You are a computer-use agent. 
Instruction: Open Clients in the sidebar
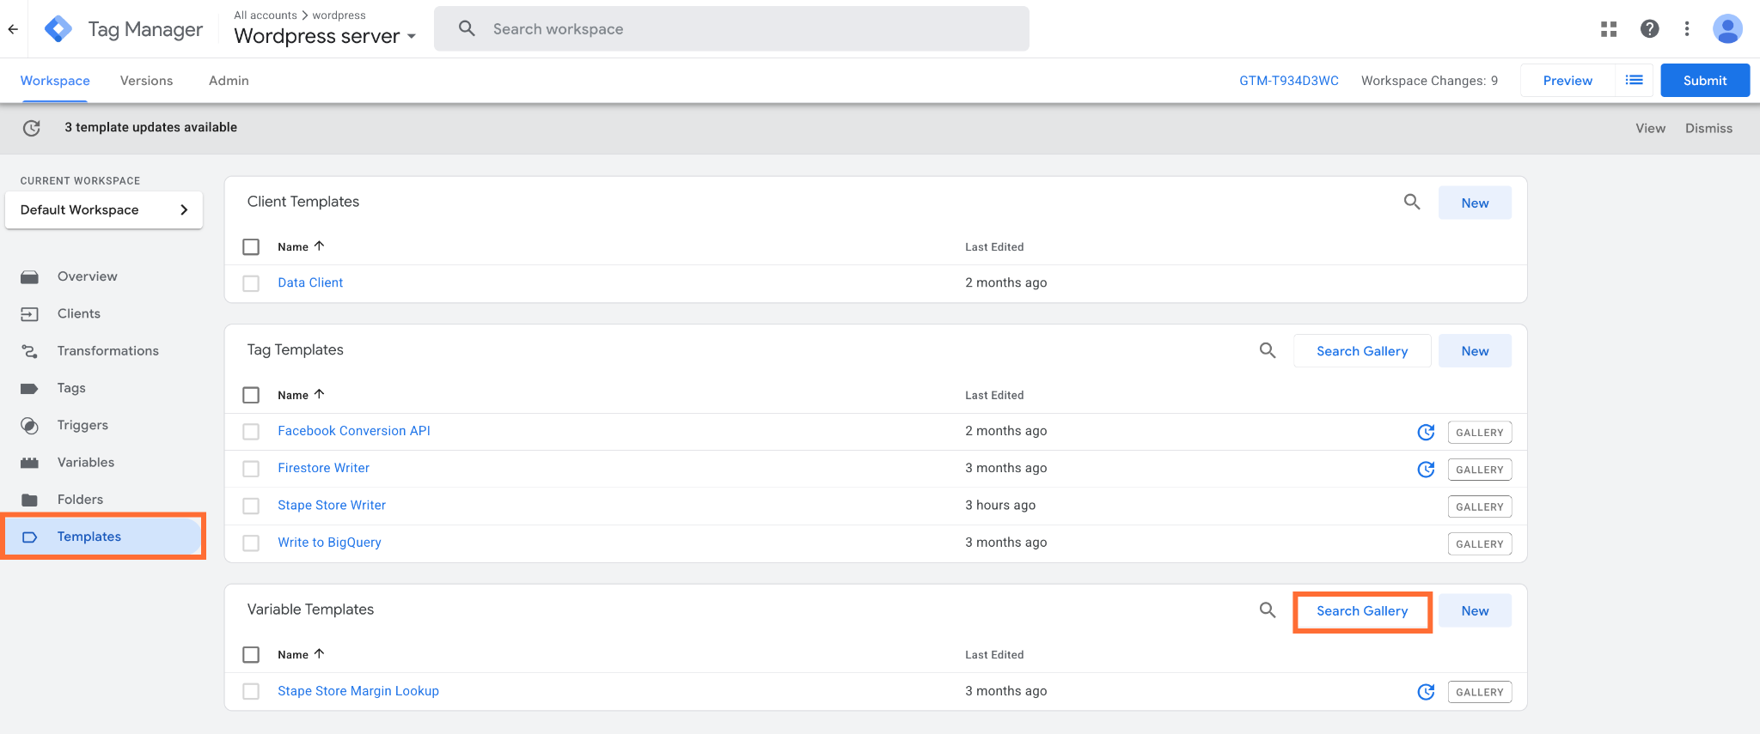[x=79, y=313]
